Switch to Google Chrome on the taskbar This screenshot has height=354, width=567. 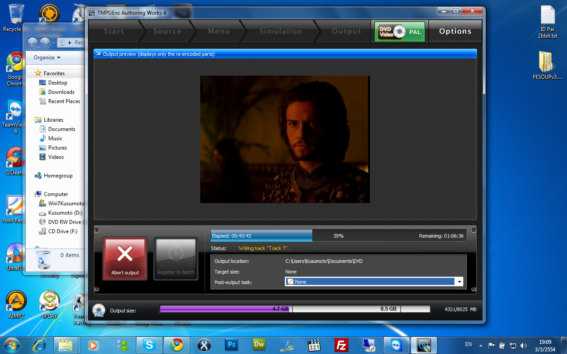177,345
